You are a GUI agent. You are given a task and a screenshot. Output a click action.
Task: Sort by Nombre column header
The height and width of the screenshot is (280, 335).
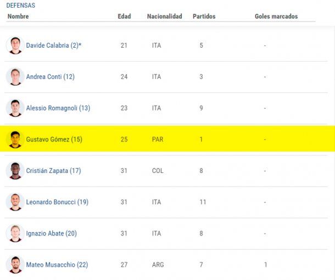point(18,16)
